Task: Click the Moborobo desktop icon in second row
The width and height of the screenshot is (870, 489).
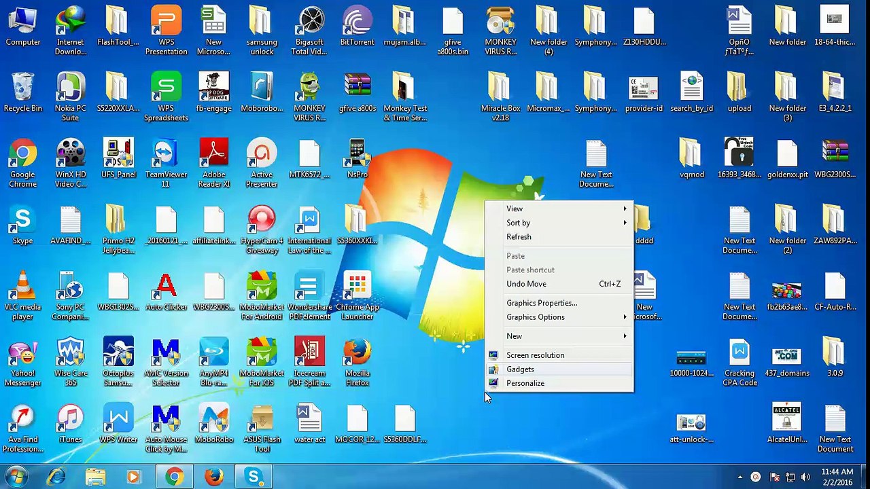Action: [262, 93]
